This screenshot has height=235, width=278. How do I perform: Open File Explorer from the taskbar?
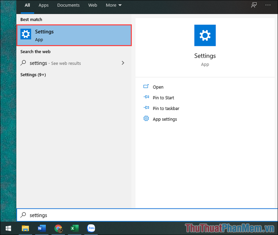pyautogui.click(x=25, y=228)
